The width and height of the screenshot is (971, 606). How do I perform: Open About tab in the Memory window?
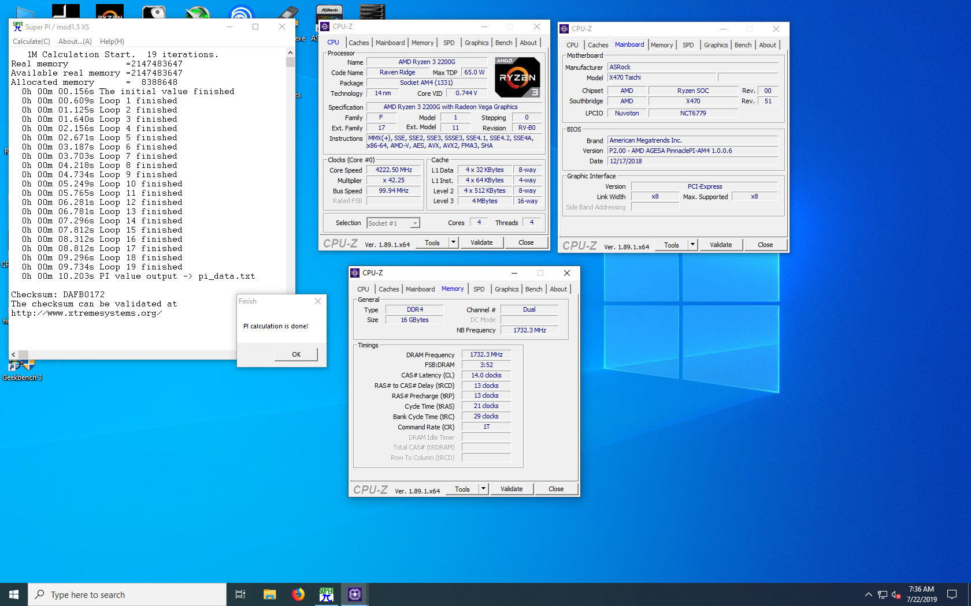558,289
